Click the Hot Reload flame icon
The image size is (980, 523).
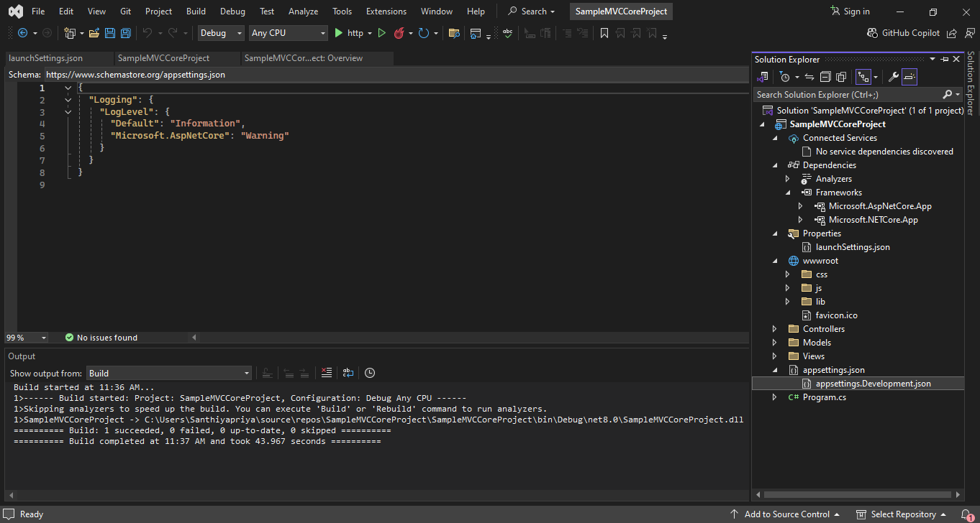[398, 33]
